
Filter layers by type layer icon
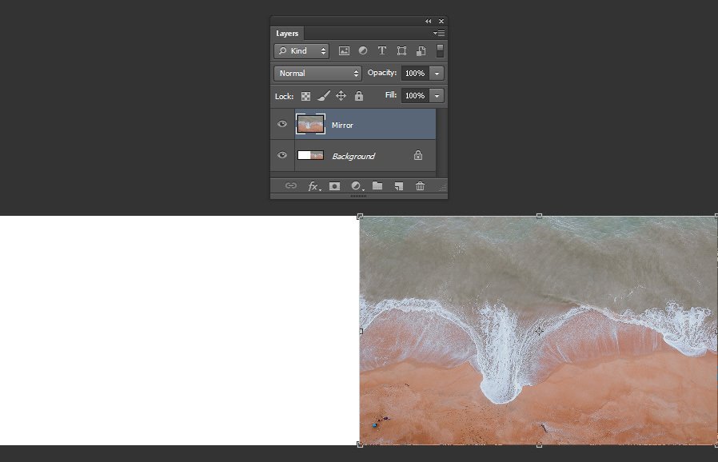coord(382,51)
